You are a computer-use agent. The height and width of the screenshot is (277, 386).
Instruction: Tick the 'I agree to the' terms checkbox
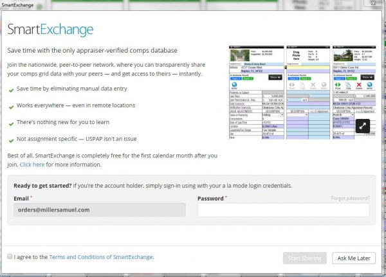(x=10, y=256)
